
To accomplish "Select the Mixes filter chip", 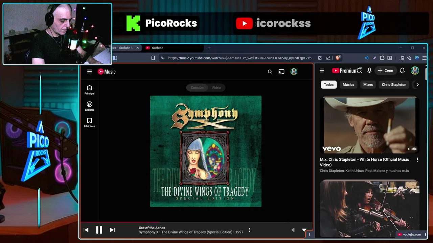I will 368,85.
